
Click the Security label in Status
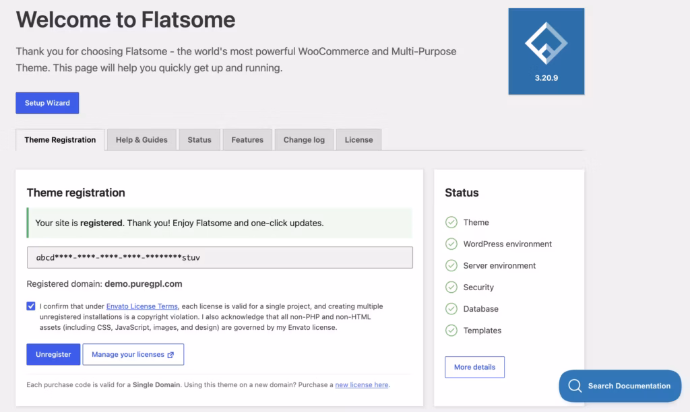(x=478, y=287)
